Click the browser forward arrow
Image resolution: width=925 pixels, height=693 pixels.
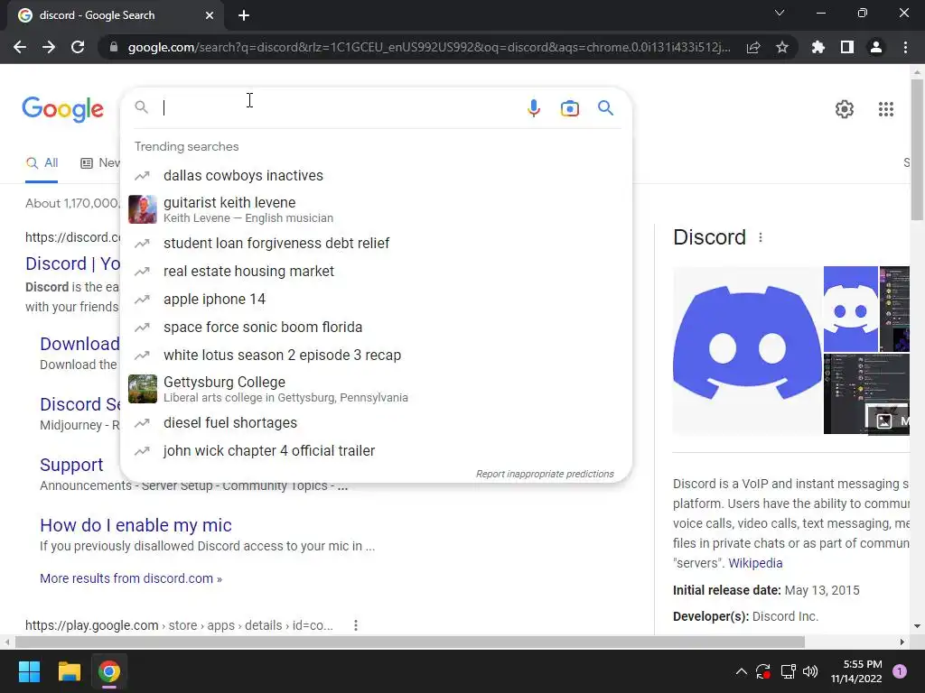[49, 47]
